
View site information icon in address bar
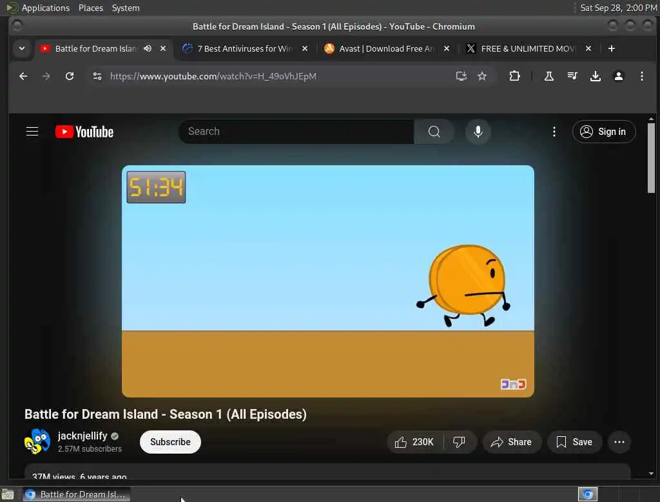click(x=97, y=76)
